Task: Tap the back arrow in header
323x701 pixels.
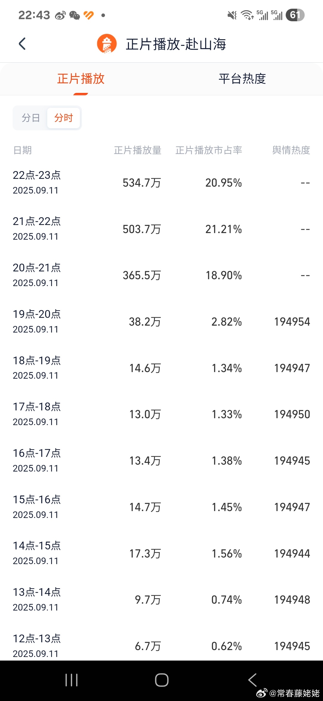Action: click(22, 44)
